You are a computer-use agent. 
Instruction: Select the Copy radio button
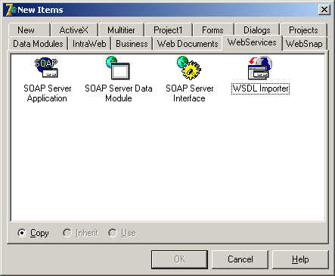point(22,233)
